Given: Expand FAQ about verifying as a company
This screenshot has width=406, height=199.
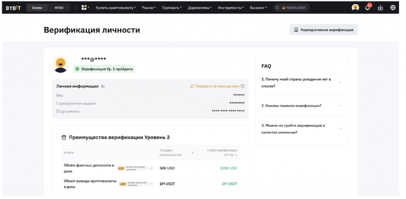Looking at the screenshot, I should [301, 129].
